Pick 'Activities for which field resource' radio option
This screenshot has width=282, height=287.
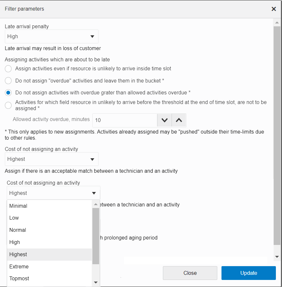(9, 105)
